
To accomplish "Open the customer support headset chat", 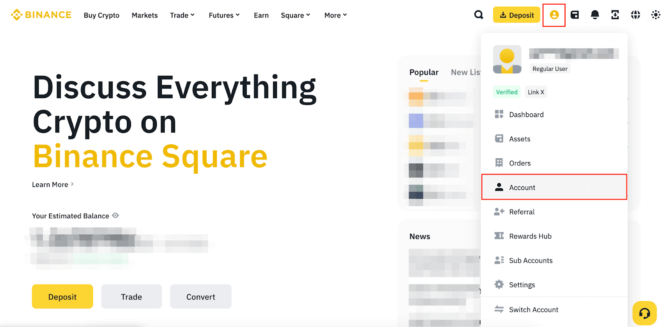I will pos(644,313).
